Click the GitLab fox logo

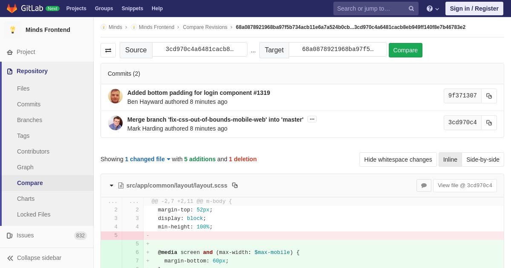[x=12, y=9]
